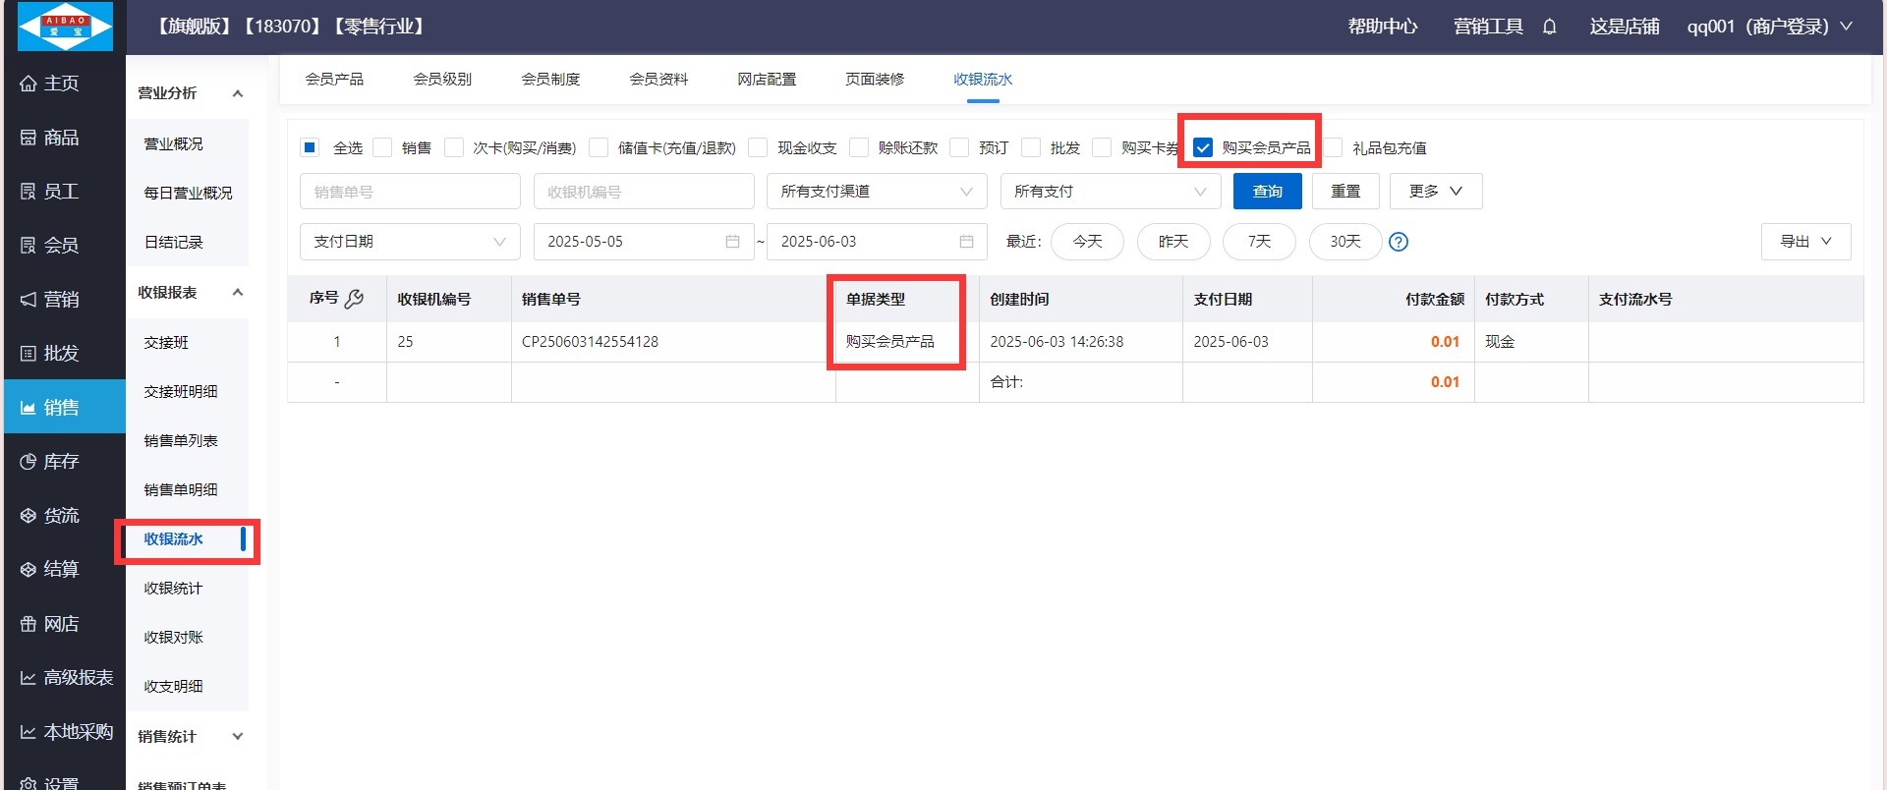Open 库存 inventory in left sidebar
The height and width of the screenshot is (790, 1887).
[x=61, y=462]
